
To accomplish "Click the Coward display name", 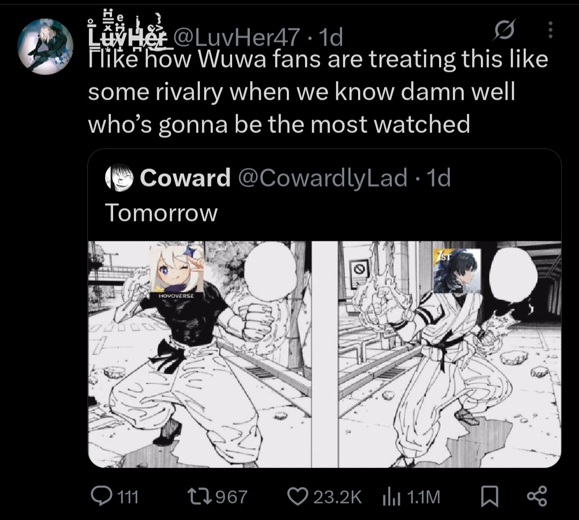I will [x=185, y=177].
